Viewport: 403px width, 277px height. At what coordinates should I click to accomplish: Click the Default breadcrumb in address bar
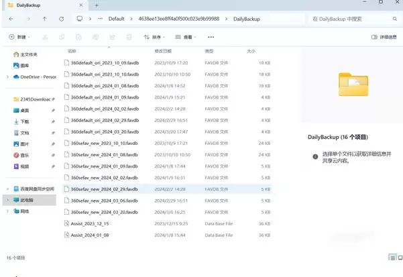point(116,19)
